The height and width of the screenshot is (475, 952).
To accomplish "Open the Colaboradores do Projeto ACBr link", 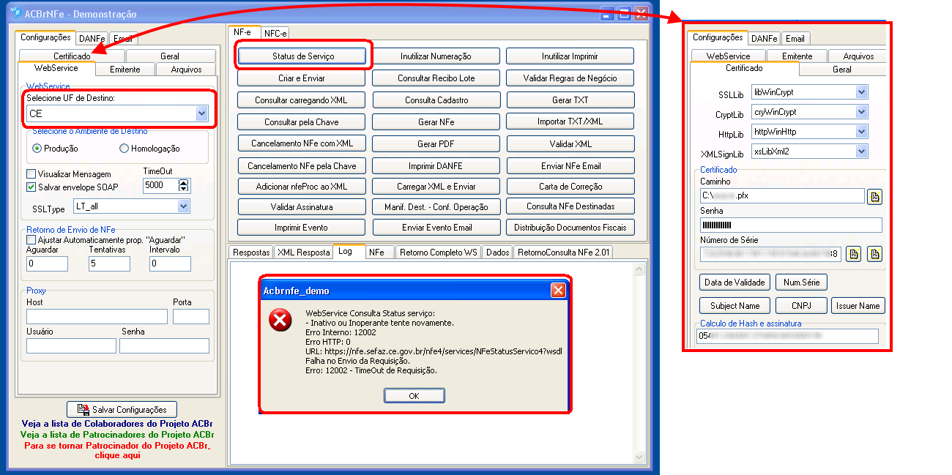I will click(x=117, y=424).
